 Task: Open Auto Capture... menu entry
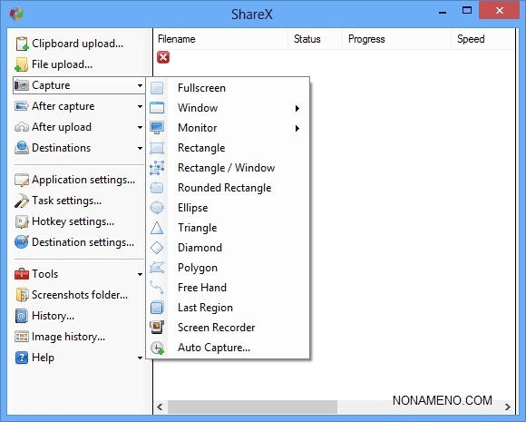pyautogui.click(x=228, y=348)
